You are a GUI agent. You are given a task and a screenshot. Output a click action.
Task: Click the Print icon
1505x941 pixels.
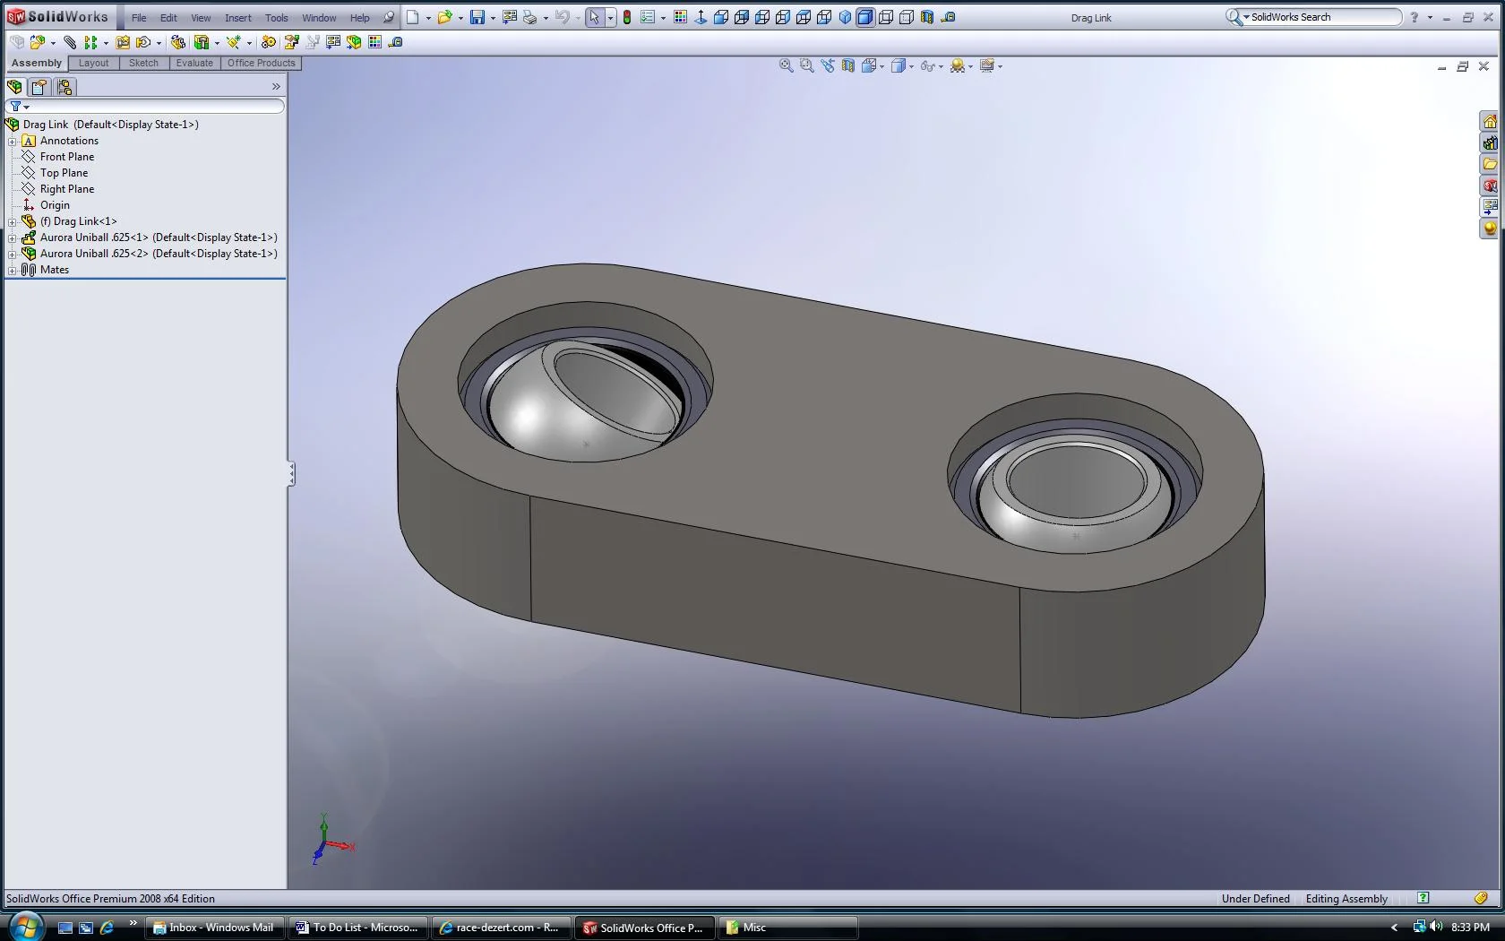click(x=530, y=17)
